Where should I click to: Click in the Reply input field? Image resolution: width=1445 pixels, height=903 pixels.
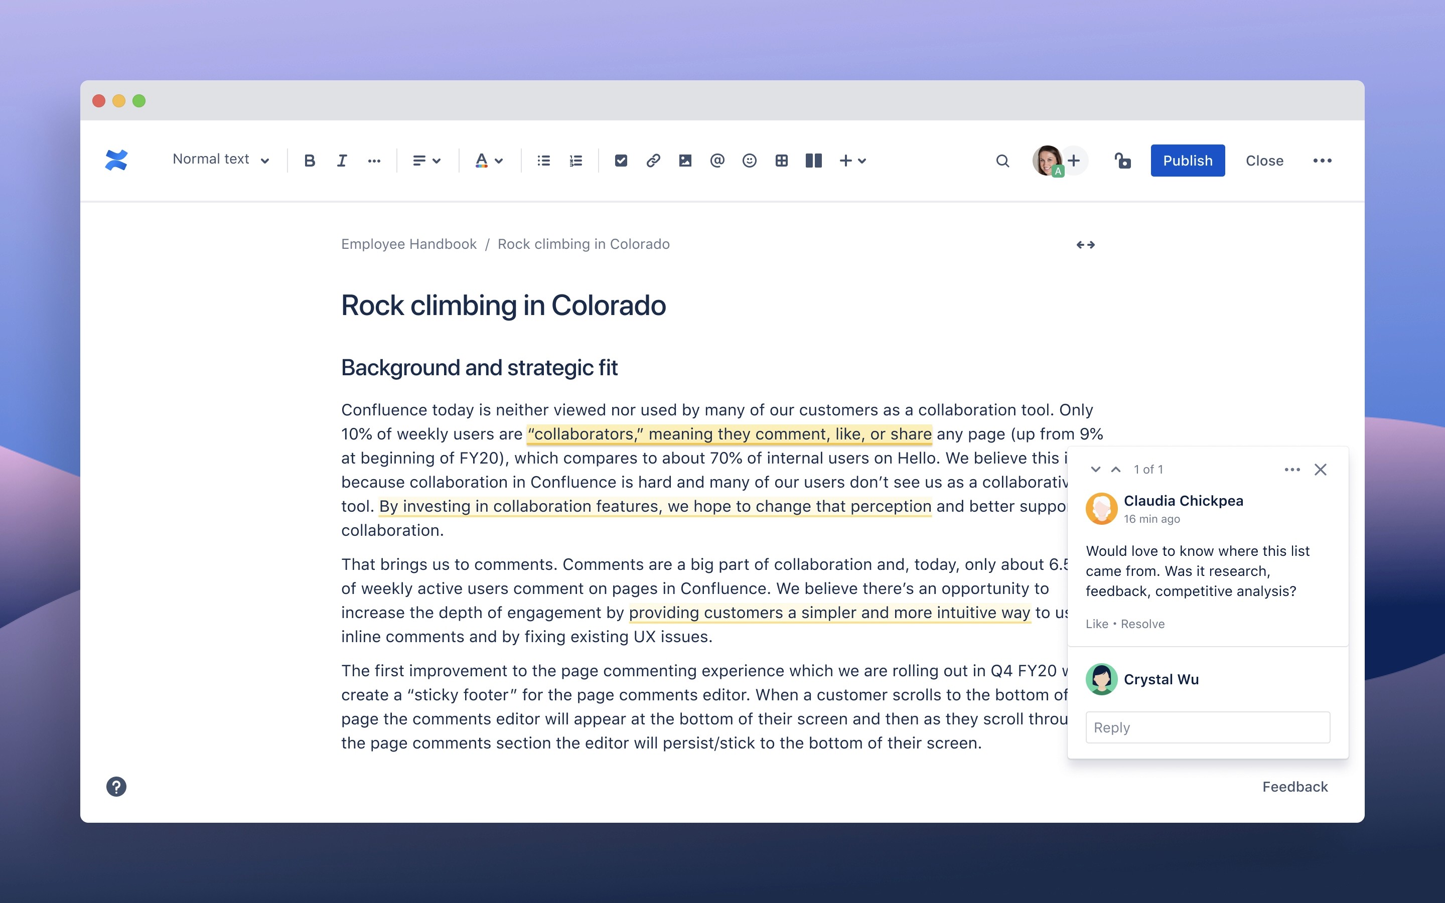pyautogui.click(x=1207, y=727)
